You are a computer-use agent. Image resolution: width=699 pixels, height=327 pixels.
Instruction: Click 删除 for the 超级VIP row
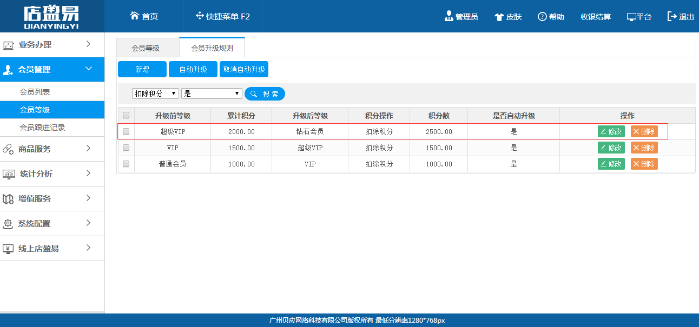pyautogui.click(x=644, y=131)
